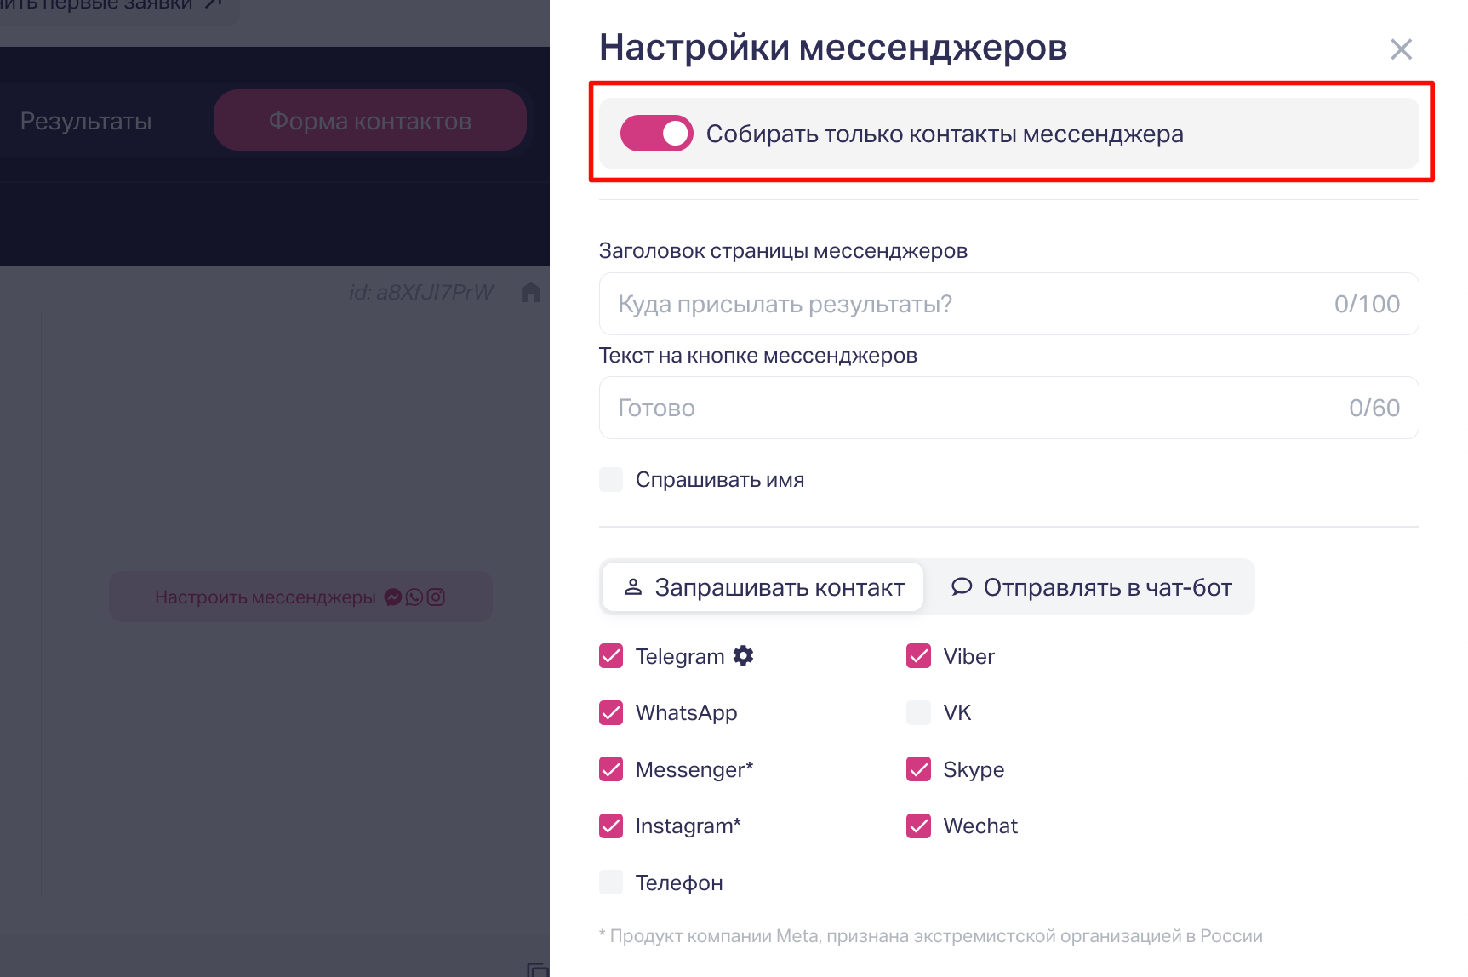
Task: Uncheck the WhatsApp checkbox
Action: tap(611, 712)
